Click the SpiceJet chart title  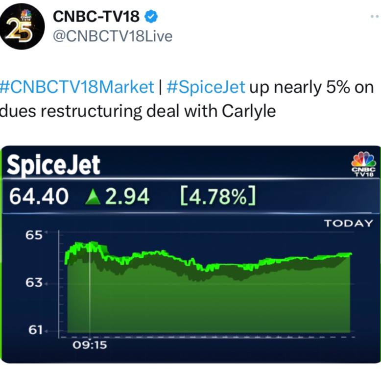point(53,165)
